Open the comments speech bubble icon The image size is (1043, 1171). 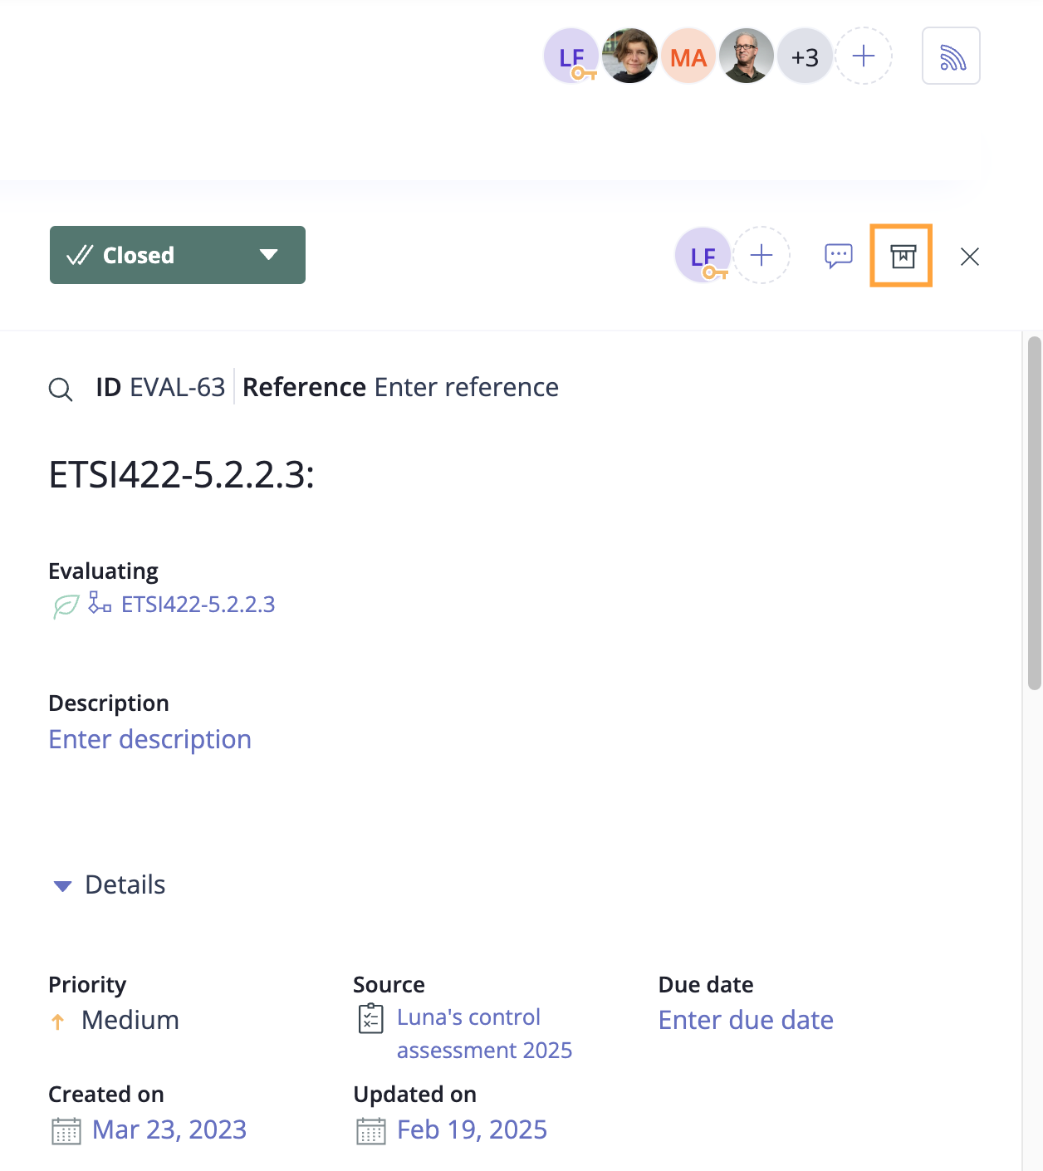tap(838, 256)
